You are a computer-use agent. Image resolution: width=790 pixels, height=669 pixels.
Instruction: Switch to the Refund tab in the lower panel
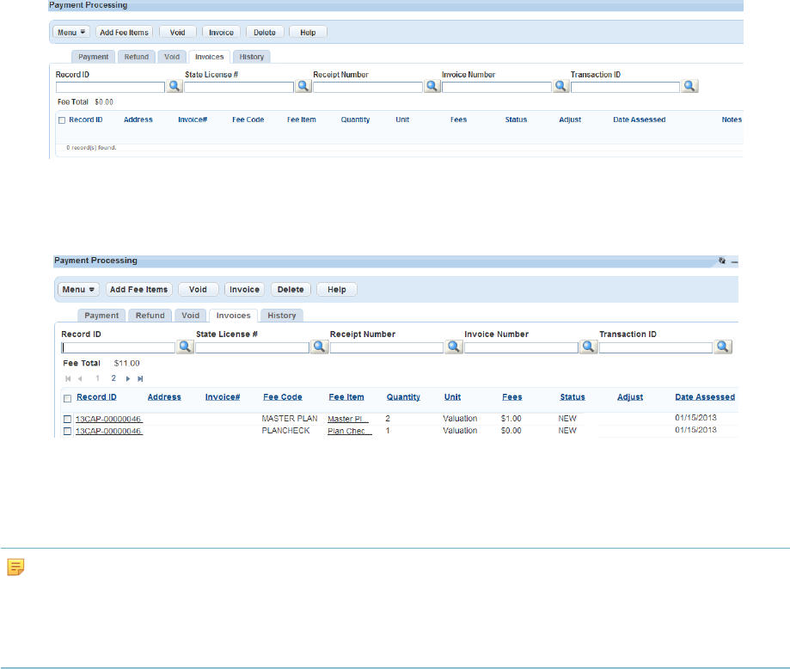[x=150, y=316]
